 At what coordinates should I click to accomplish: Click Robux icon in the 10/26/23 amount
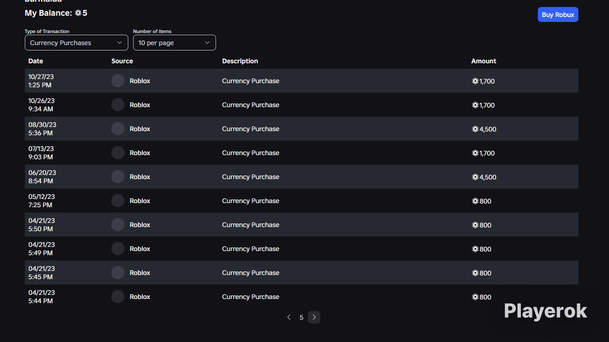pos(475,105)
